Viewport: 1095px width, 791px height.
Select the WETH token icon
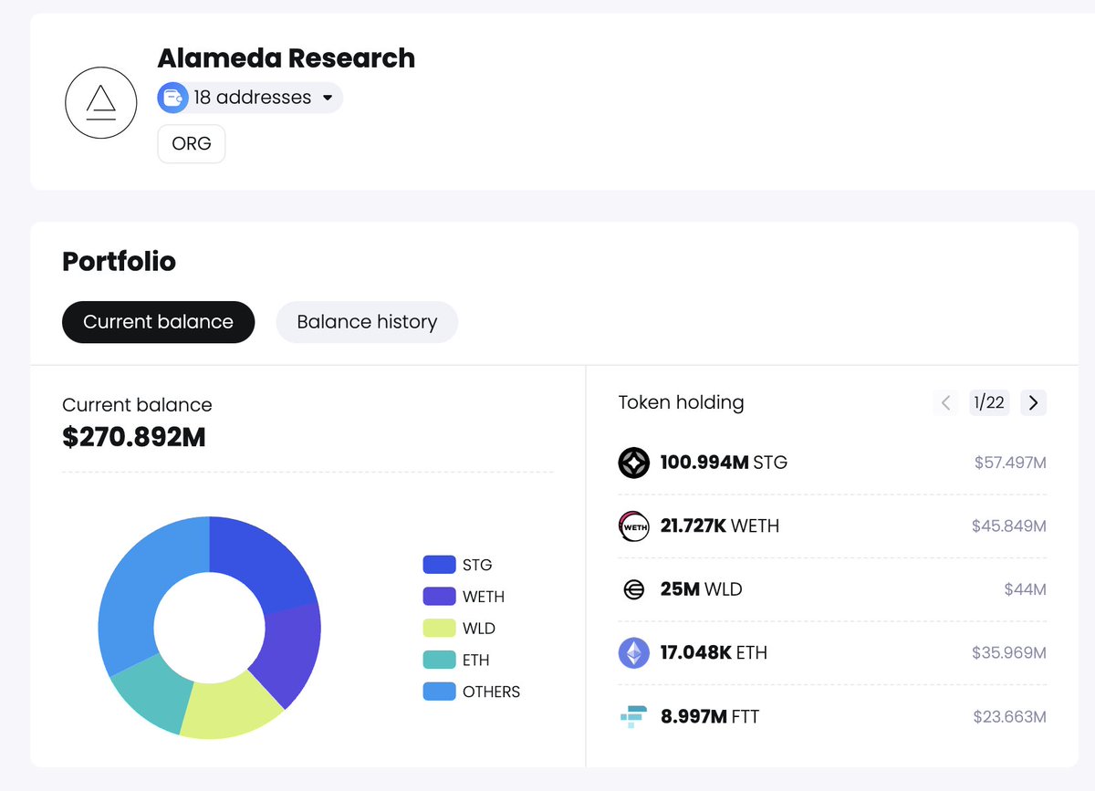pos(633,526)
